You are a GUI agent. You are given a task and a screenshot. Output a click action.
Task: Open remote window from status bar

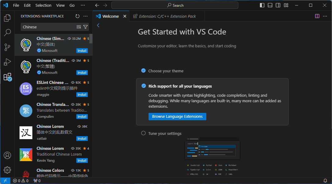5,181
